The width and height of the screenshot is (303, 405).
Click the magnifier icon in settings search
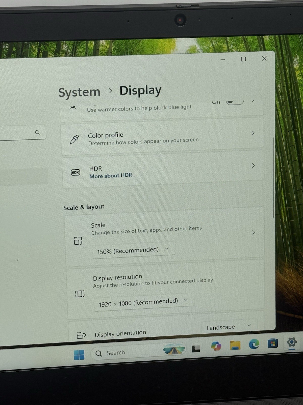click(38, 132)
